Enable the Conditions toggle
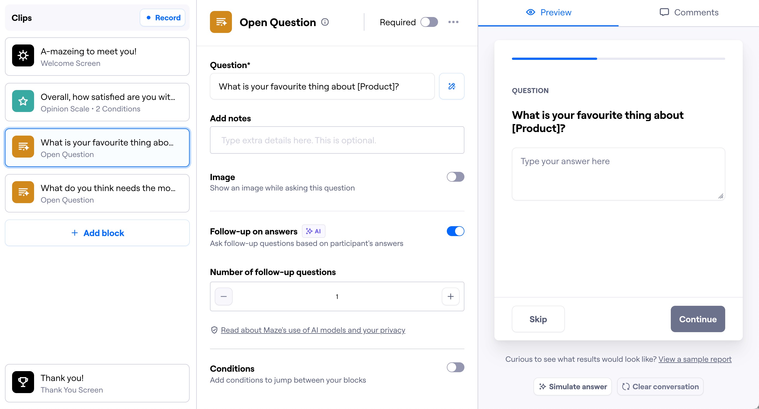Viewport: 759px width, 409px height. (455, 368)
